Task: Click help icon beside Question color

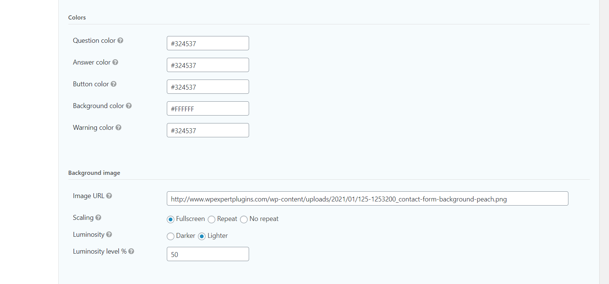Action: [120, 41]
